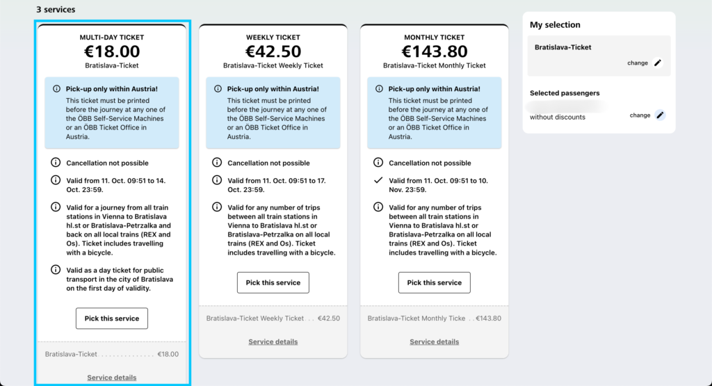Click the Weekly Ticket validity dates info icon
Image resolution: width=712 pixels, height=386 pixels.
(x=217, y=180)
